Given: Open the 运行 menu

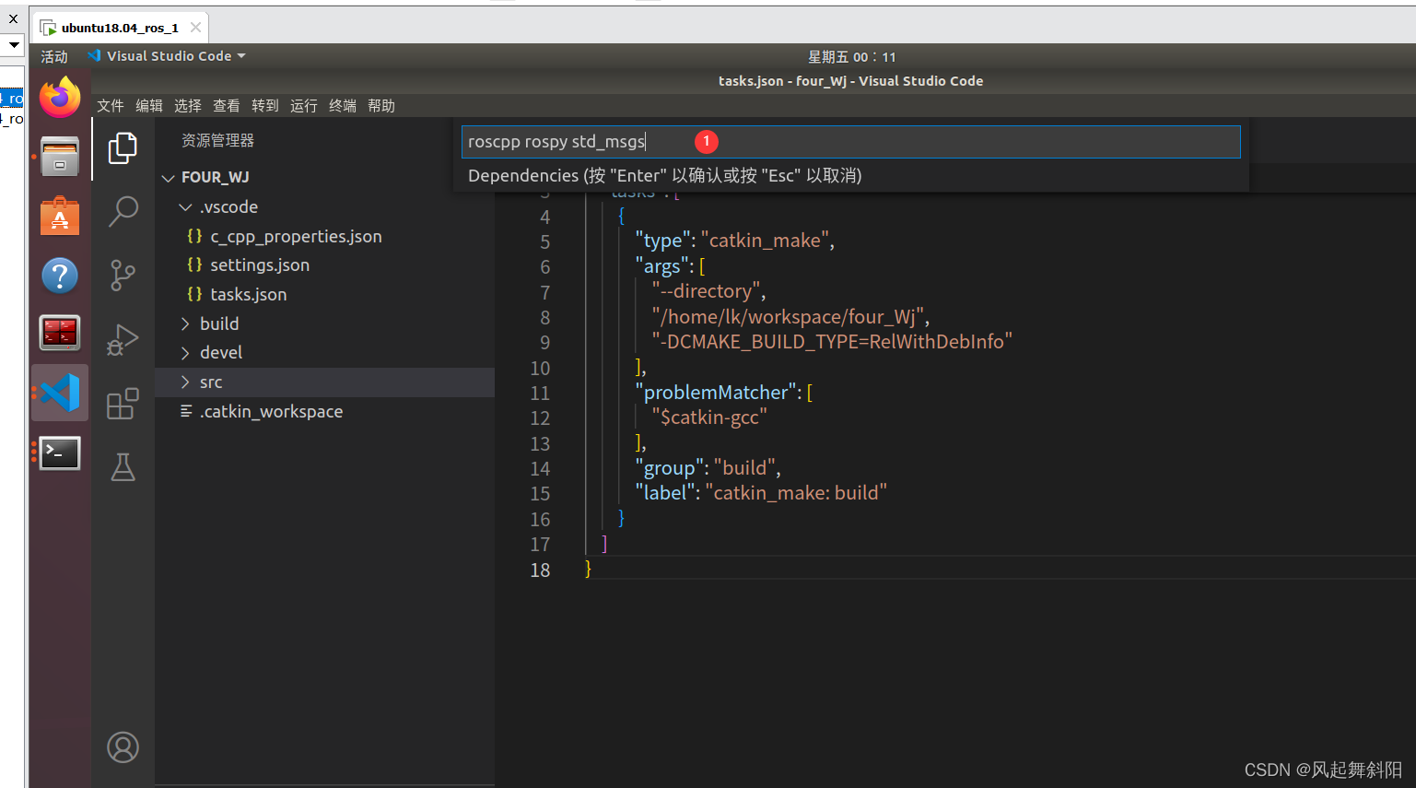Looking at the screenshot, I should tap(304, 106).
